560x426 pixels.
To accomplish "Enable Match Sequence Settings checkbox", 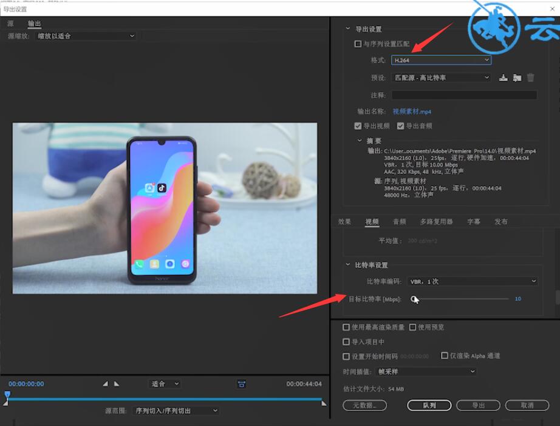I will (x=358, y=44).
